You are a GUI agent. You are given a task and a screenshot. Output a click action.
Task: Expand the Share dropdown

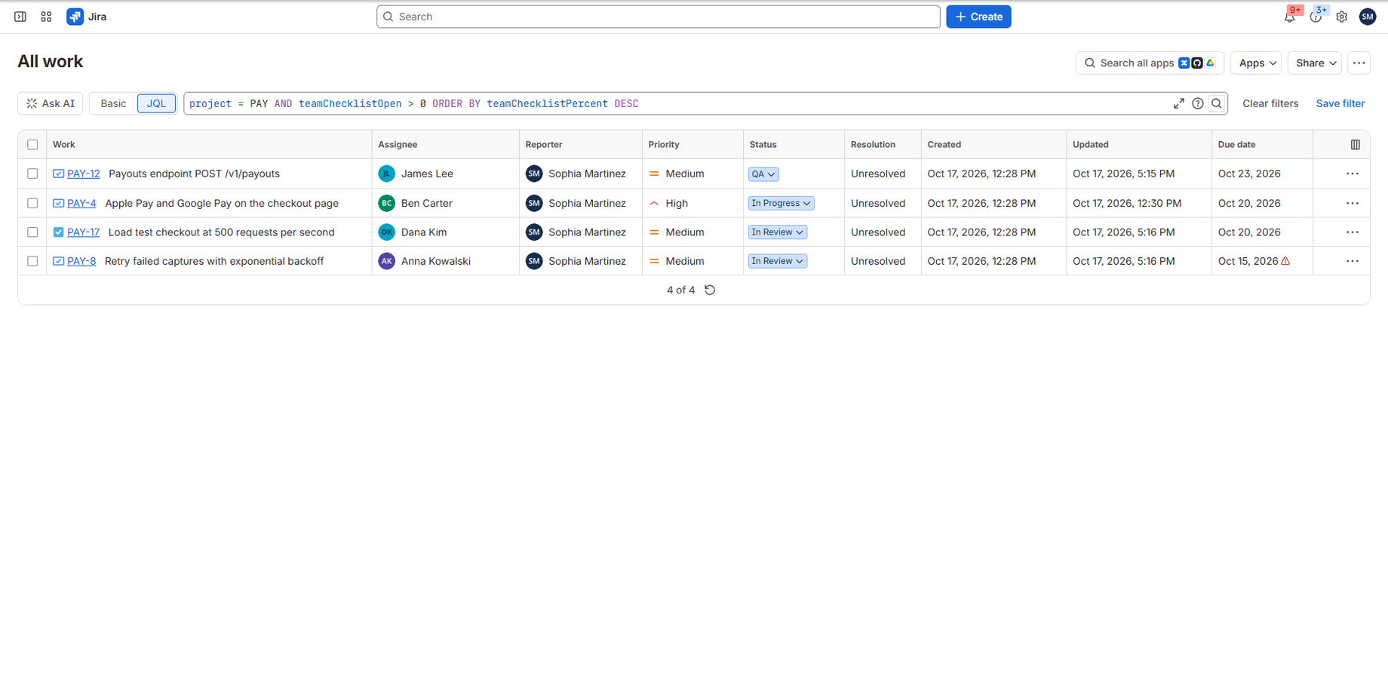[1315, 63]
